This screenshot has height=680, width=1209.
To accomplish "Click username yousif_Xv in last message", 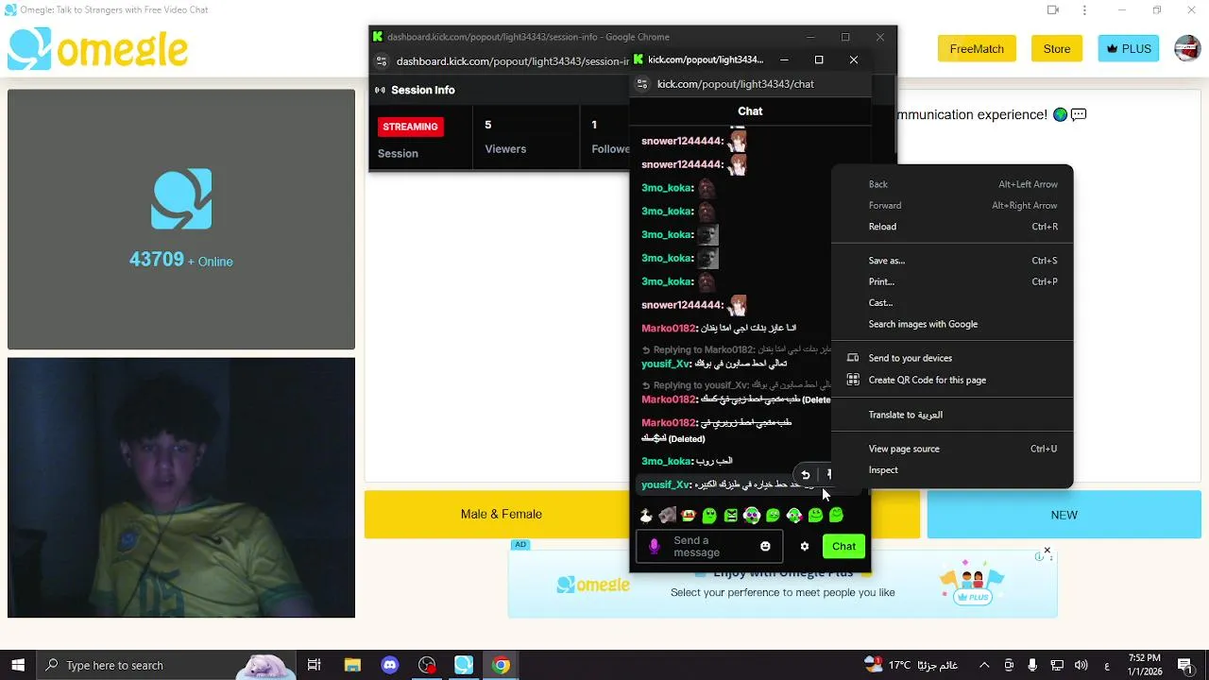I will pyautogui.click(x=665, y=484).
